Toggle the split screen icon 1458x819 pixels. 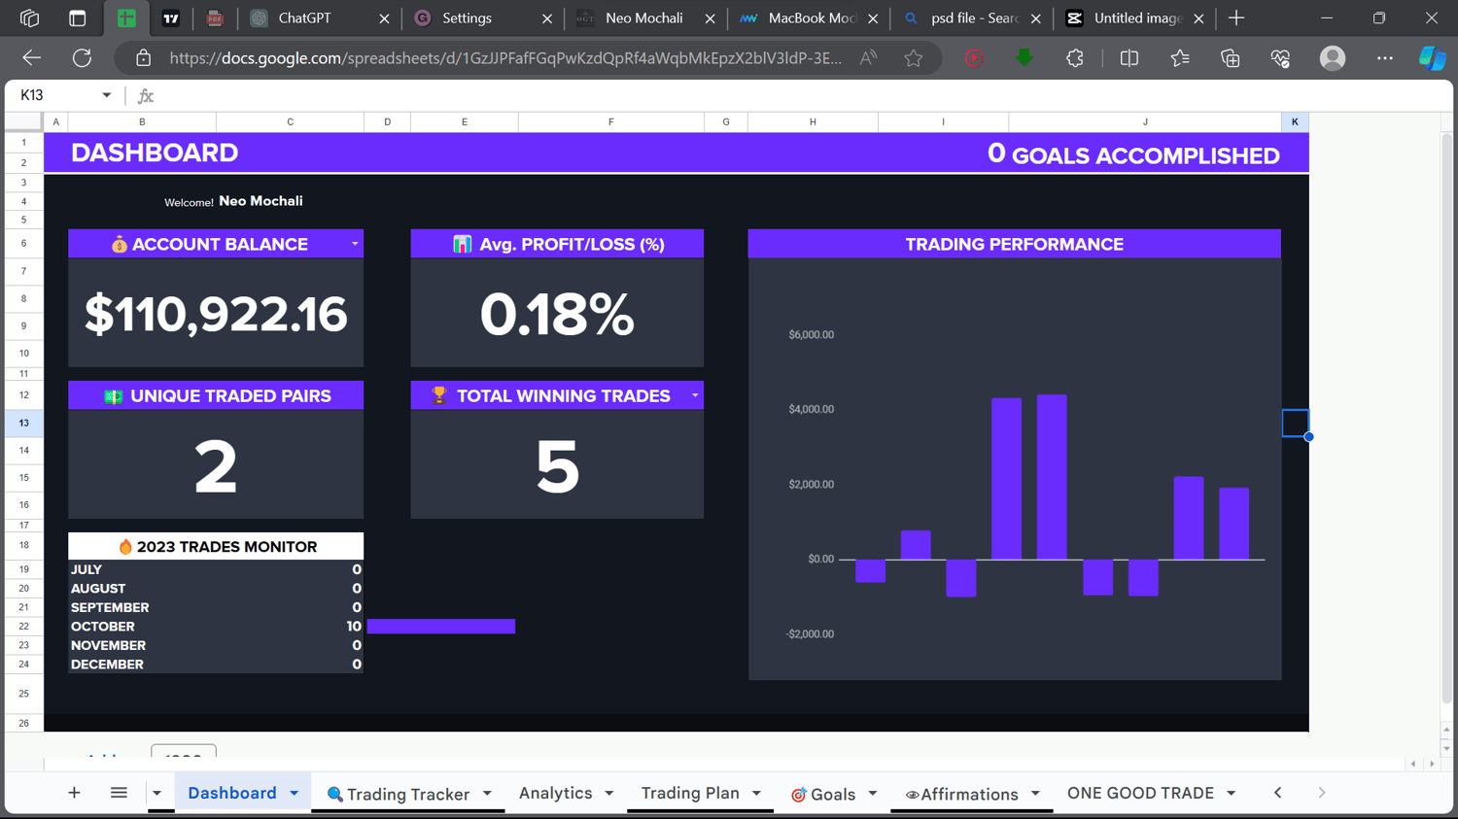click(1128, 58)
